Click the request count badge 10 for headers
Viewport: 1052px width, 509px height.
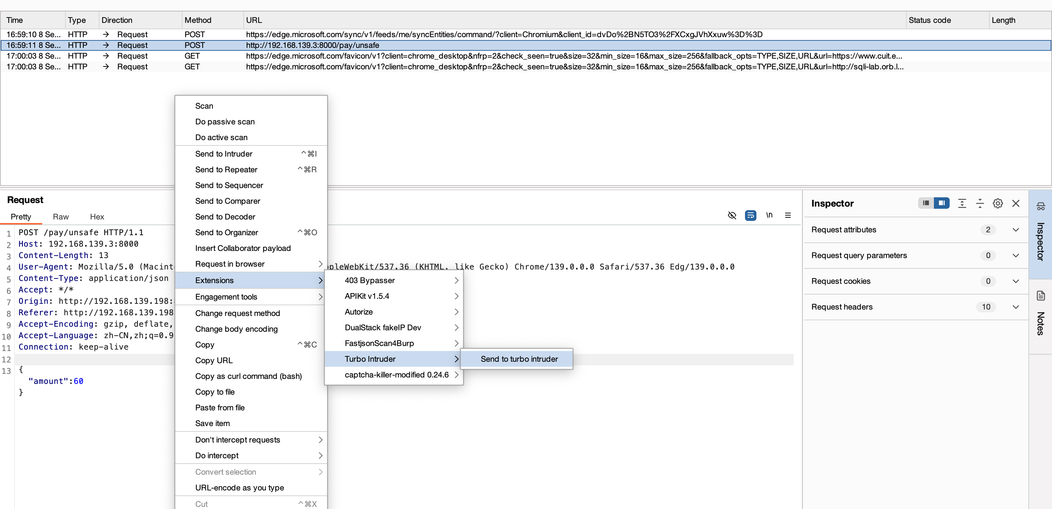pos(986,307)
